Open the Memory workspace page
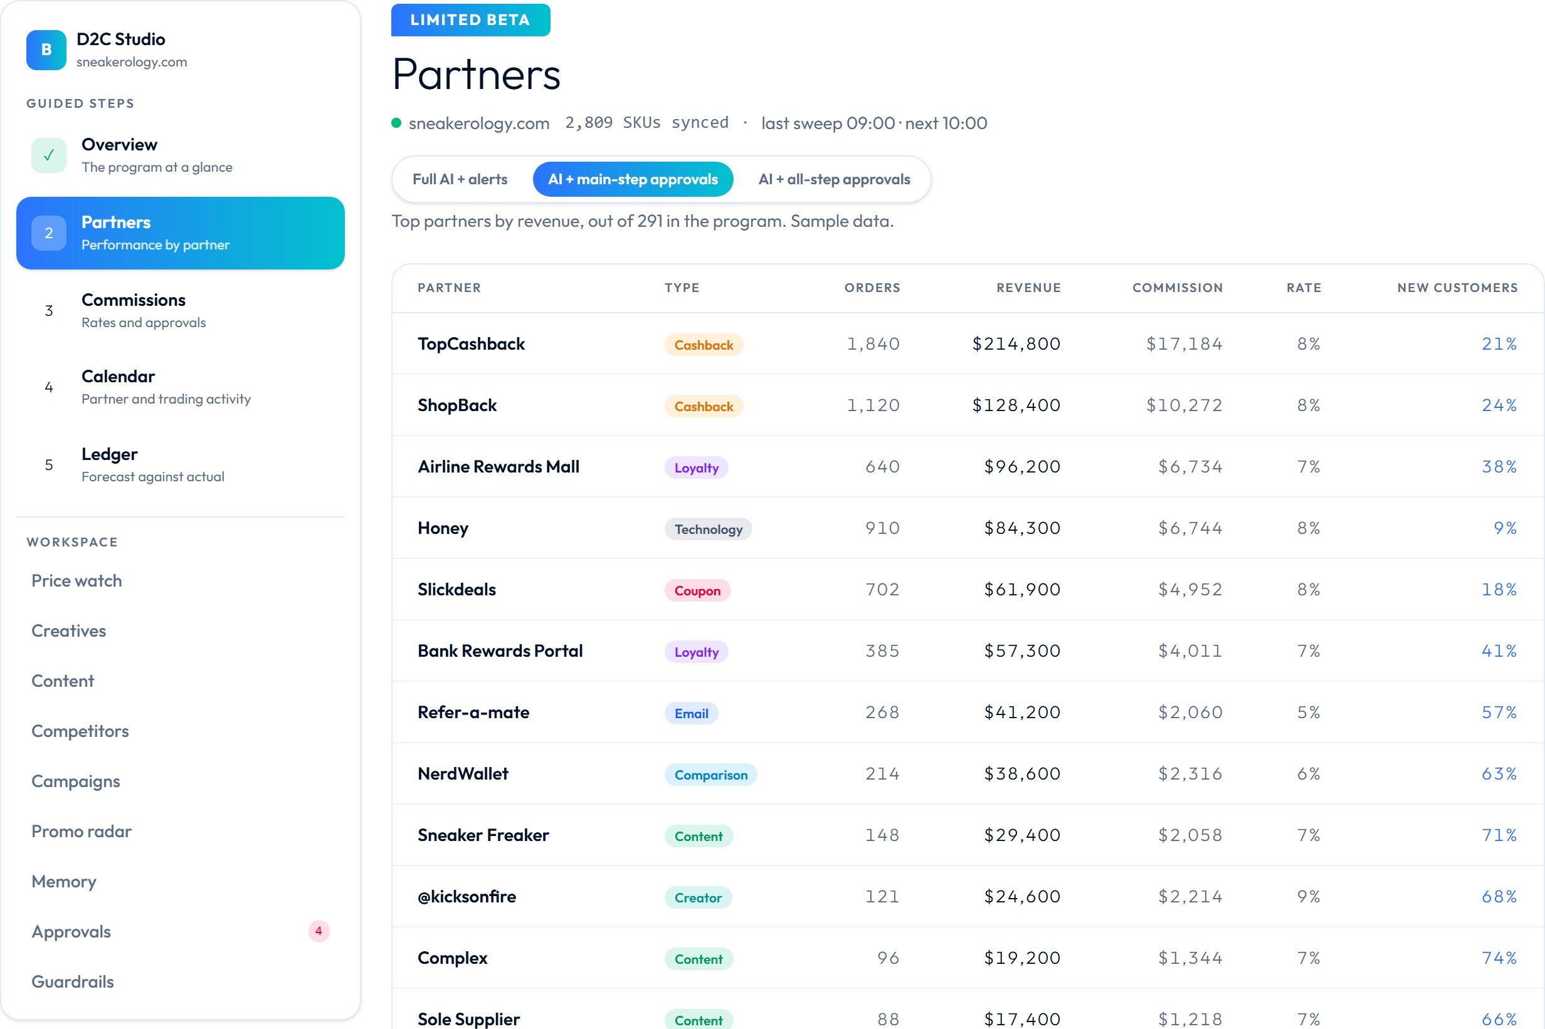The image size is (1545, 1029). tap(181, 881)
